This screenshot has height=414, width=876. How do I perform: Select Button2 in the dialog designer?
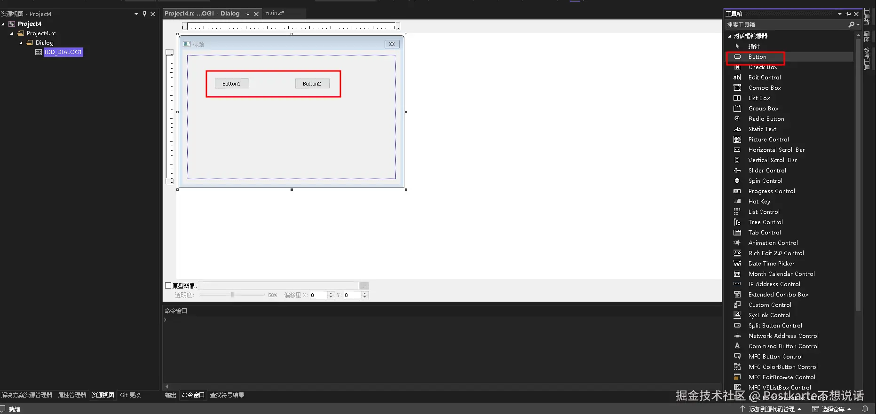(x=312, y=84)
